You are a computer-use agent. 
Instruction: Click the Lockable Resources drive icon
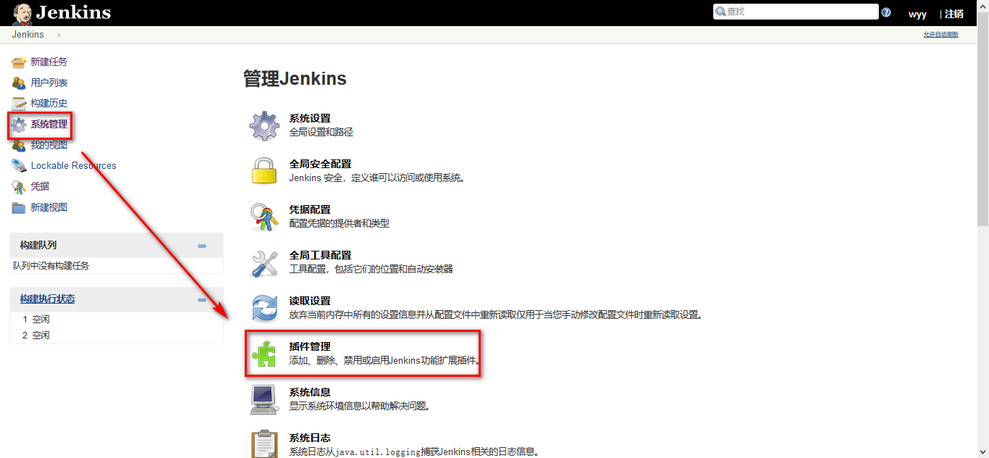tap(19, 165)
